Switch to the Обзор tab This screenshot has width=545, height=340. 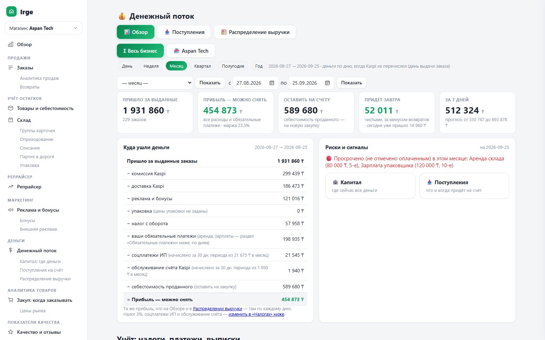point(136,32)
